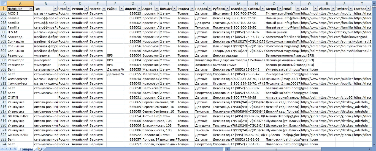Open the Подраздел column filter dropdown
Screen dimensions: 376x151
coord(209,9)
